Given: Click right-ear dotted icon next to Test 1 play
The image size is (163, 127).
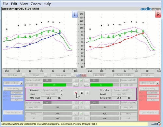Looking at the screenshot, I should [x=86, y=80].
